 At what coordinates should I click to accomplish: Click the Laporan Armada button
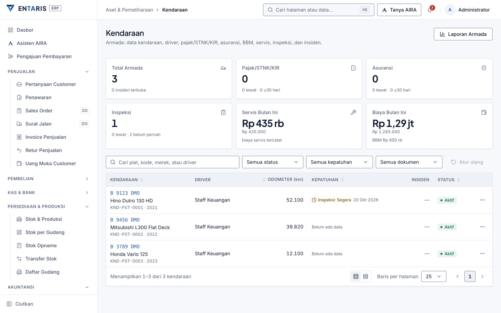[x=463, y=34]
